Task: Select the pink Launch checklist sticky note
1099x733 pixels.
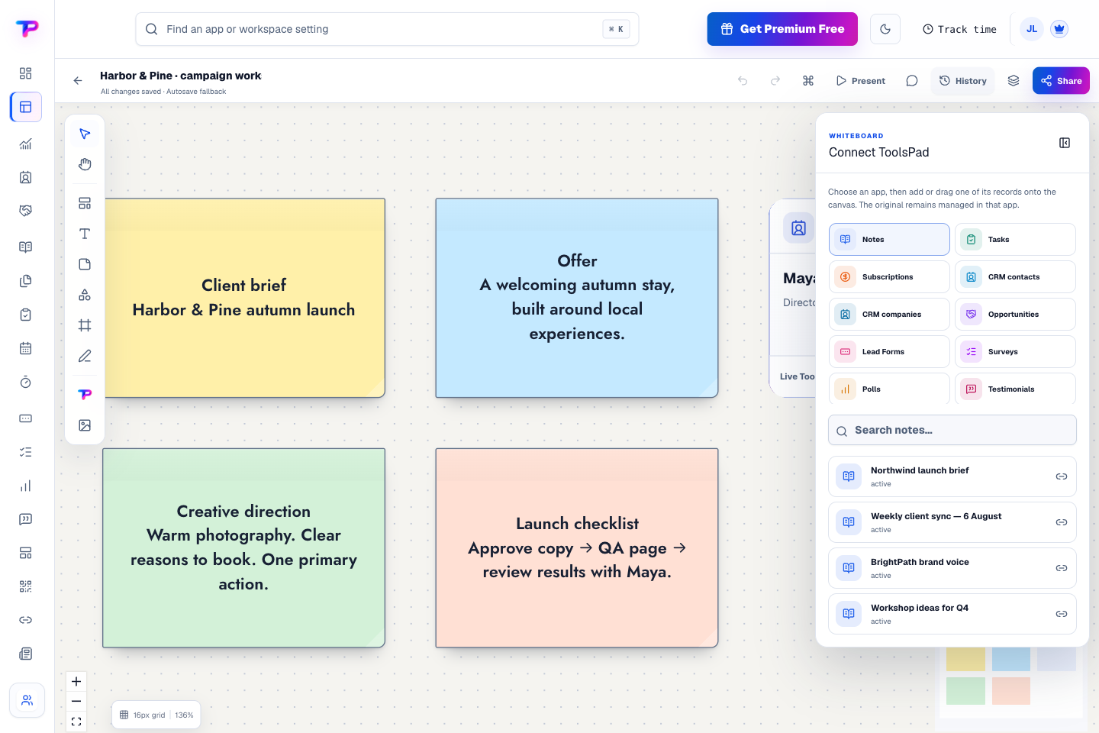Action: coord(577,548)
